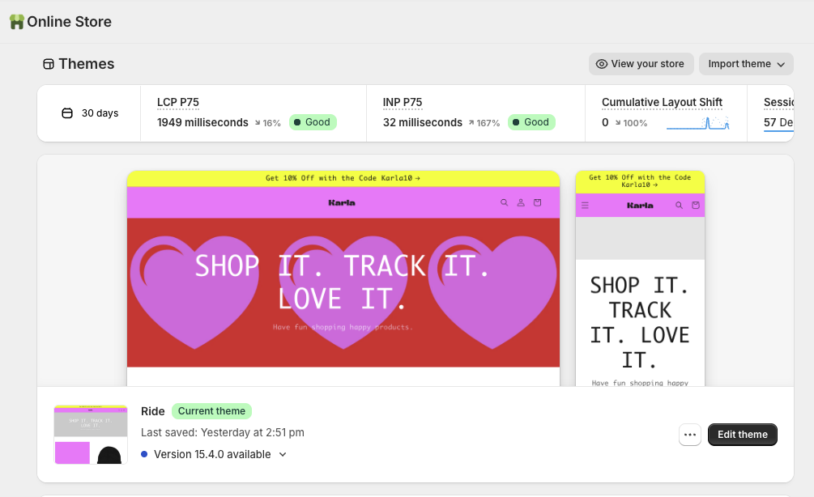Click the Ride theme thumbnail
The width and height of the screenshot is (814, 497).
[91, 435]
